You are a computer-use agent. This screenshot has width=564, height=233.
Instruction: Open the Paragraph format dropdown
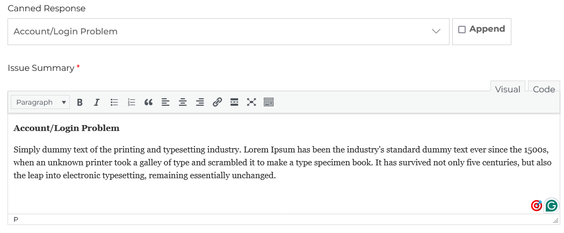(40, 102)
